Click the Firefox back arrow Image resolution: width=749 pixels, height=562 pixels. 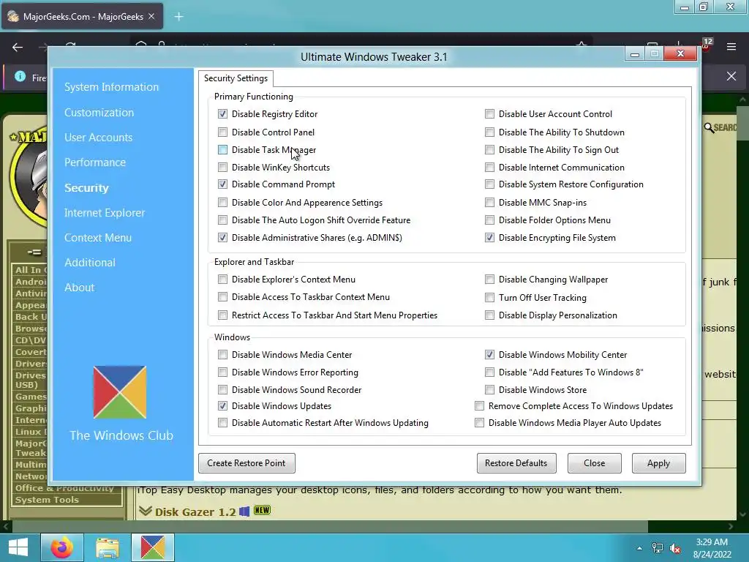point(18,47)
